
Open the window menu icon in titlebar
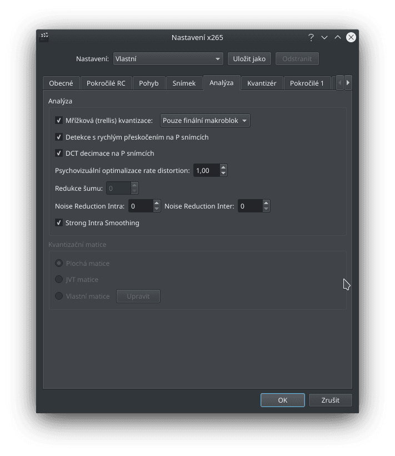tap(43, 37)
